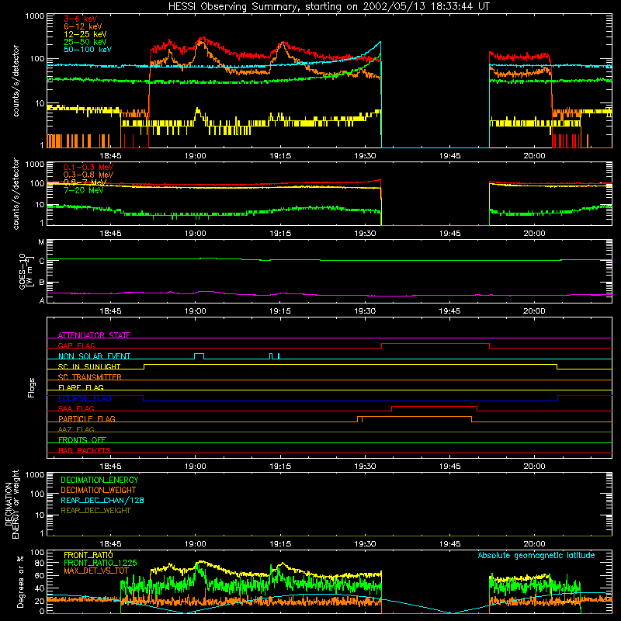Click the 7-20 MeV legend label

(83, 190)
